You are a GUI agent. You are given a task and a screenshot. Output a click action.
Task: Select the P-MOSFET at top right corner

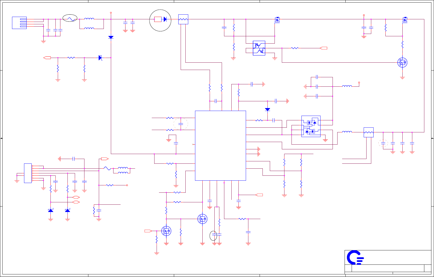point(405,19)
